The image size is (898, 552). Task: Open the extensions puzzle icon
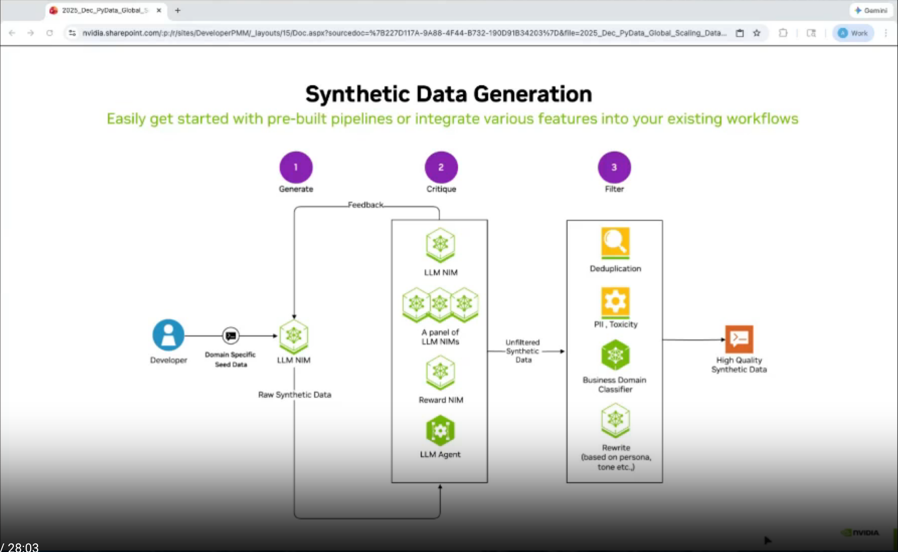783,33
